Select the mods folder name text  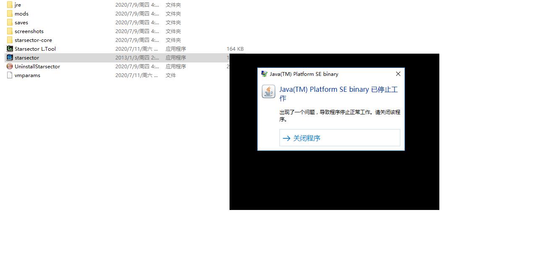click(x=21, y=13)
